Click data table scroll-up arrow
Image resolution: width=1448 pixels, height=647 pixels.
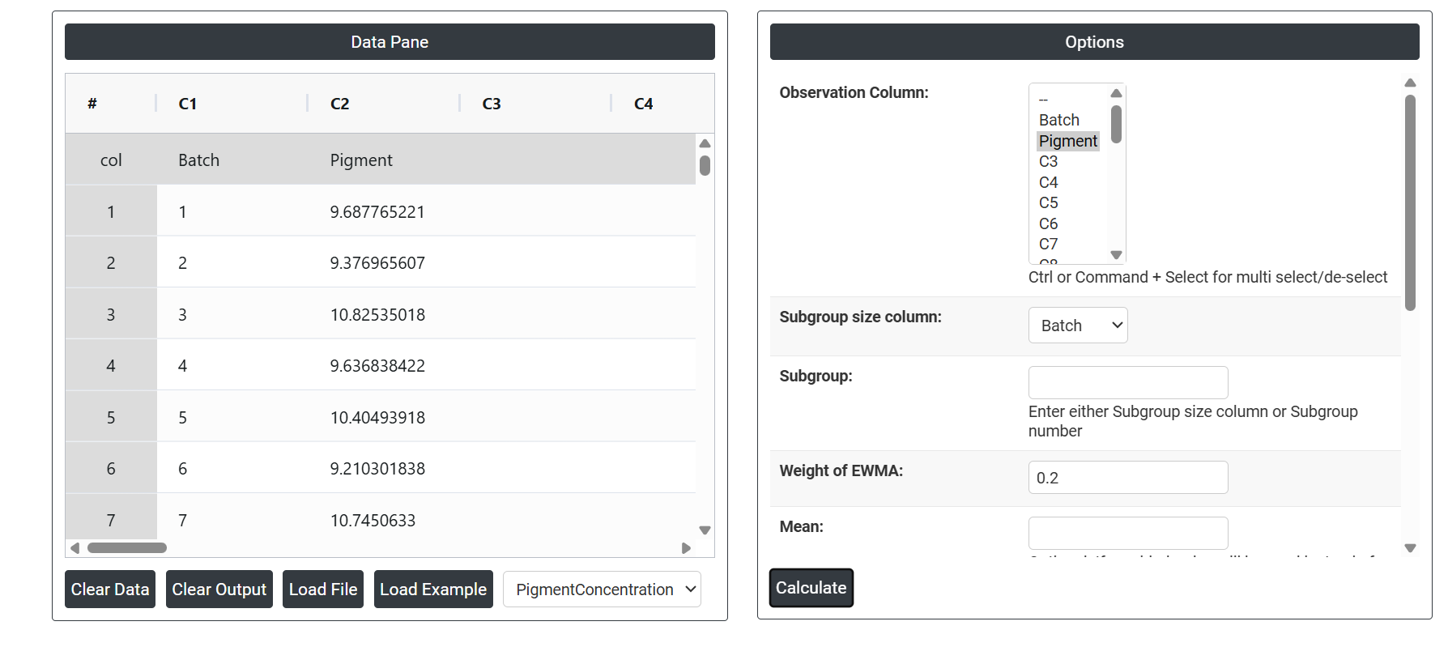(x=705, y=143)
